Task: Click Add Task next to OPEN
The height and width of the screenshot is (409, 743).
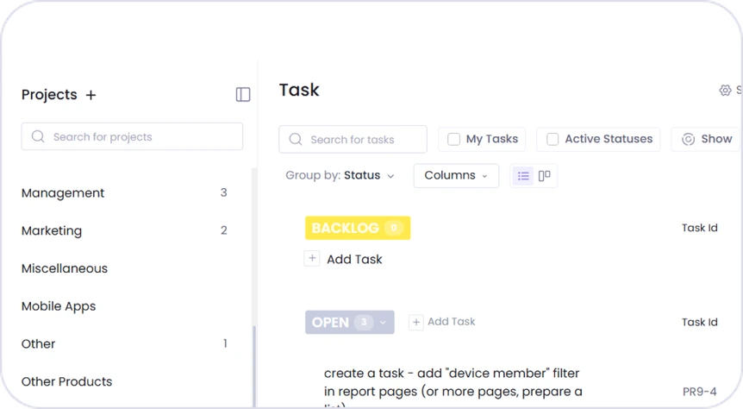Action: click(x=451, y=322)
